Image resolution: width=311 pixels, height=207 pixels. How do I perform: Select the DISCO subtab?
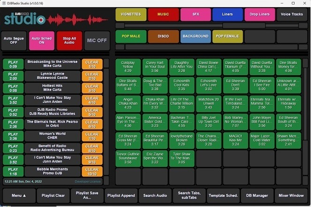tap(163, 36)
